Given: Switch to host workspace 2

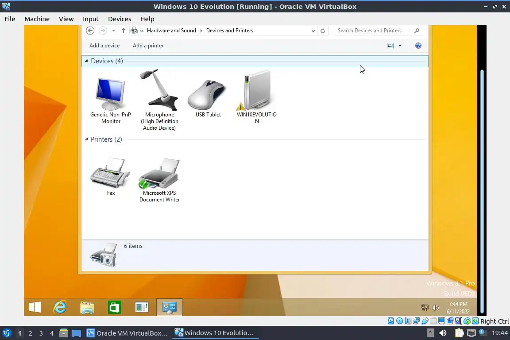Looking at the screenshot, I should 30,333.
